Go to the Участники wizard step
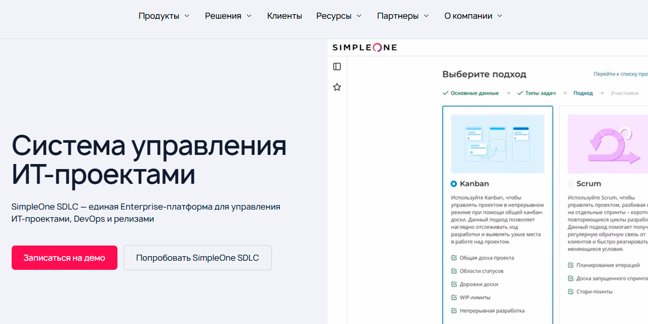This screenshot has height=324, width=648. [x=624, y=93]
